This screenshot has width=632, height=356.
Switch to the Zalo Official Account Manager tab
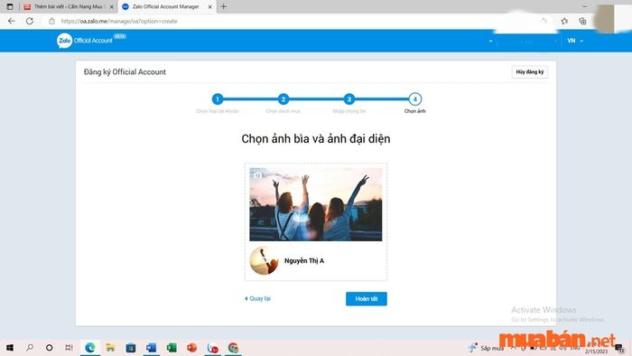click(x=166, y=7)
